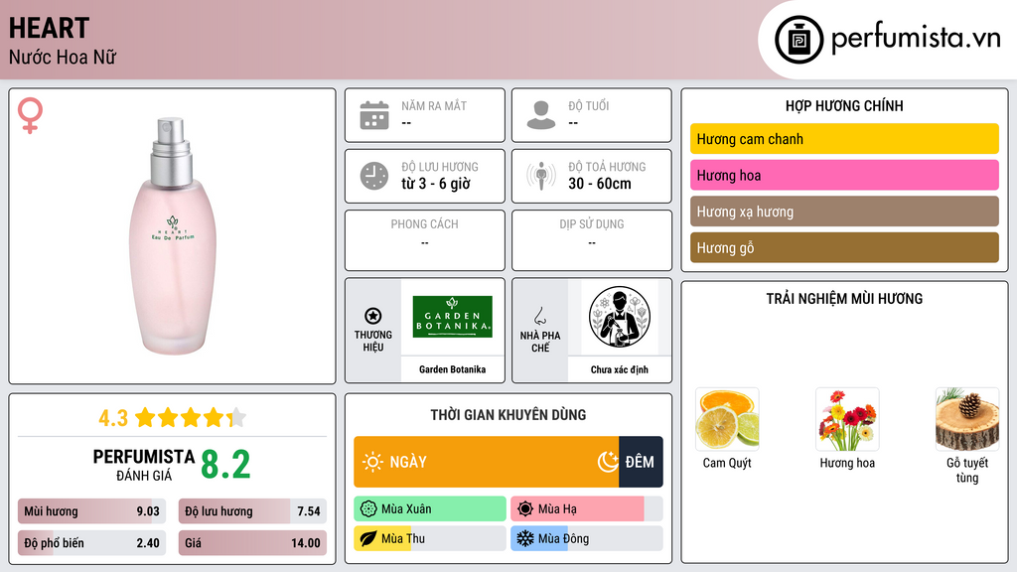Click the Dịp sử dụng card
The image size is (1017, 572).
pos(592,240)
